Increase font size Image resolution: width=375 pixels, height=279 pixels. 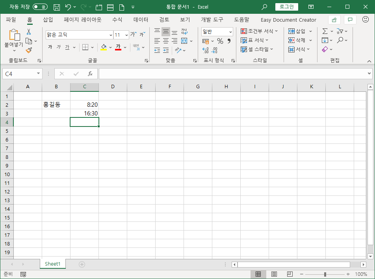pos(134,34)
